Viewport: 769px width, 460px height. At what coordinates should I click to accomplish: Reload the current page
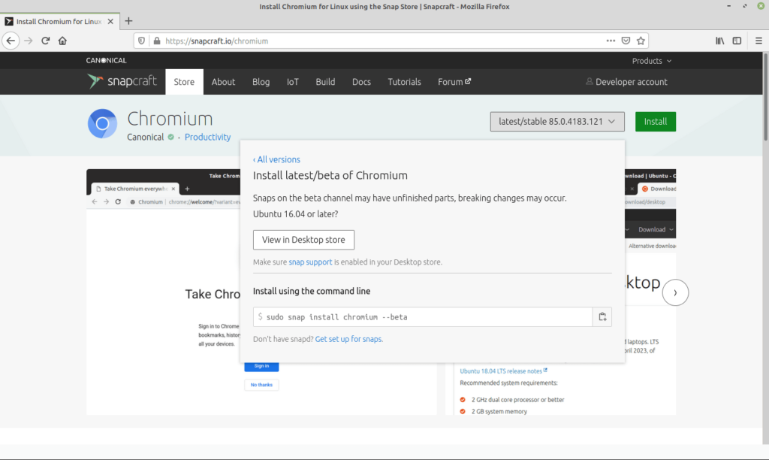point(45,41)
